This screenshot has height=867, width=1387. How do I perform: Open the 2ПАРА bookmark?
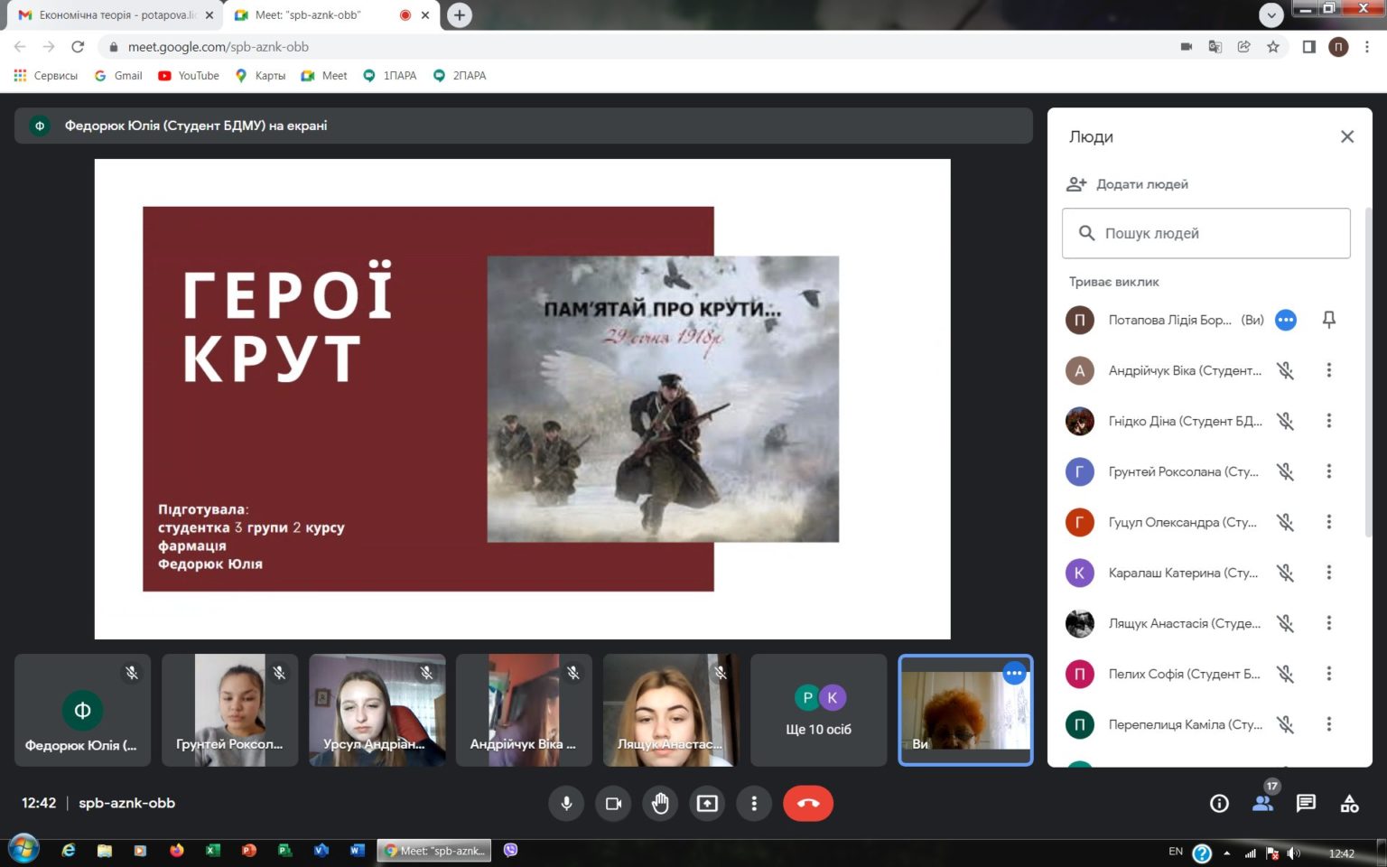click(x=460, y=76)
